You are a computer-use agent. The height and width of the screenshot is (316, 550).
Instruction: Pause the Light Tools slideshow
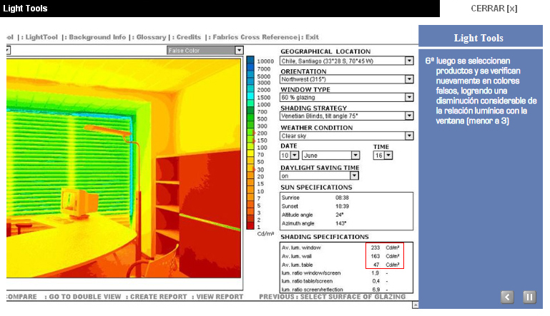click(x=529, y=297)
